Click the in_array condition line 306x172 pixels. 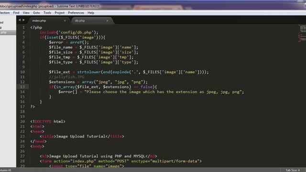point(103,87)
